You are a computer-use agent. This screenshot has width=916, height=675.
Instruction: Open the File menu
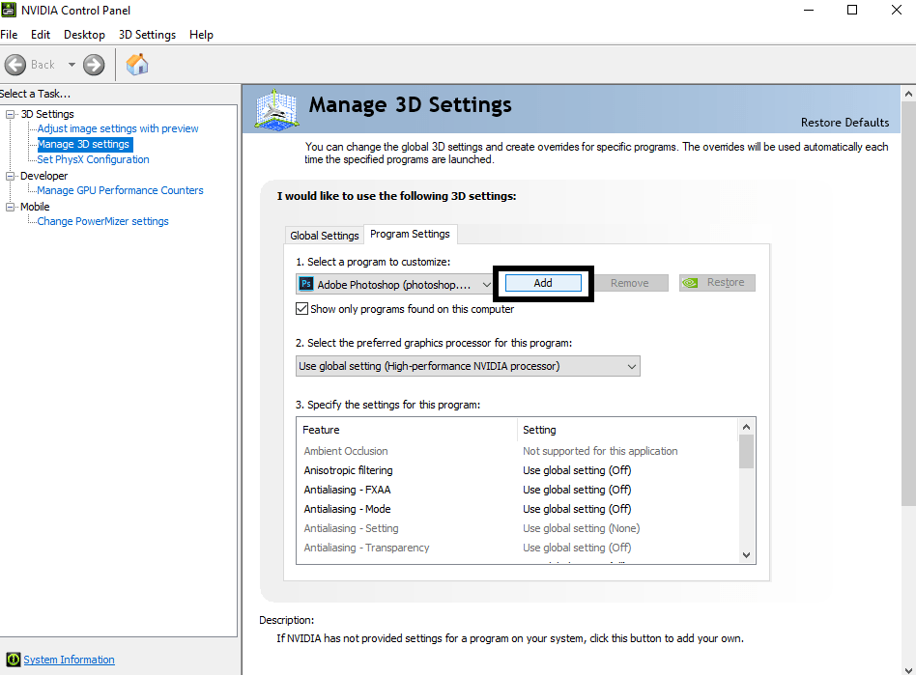(x=9, y=35)
